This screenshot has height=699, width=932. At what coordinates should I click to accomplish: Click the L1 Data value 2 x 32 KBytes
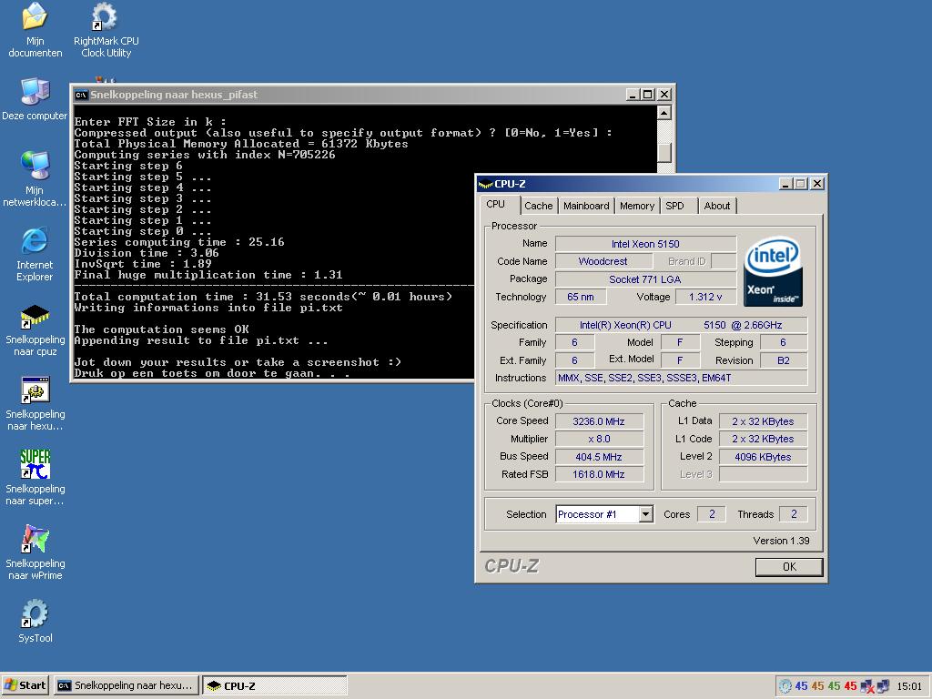764,421
